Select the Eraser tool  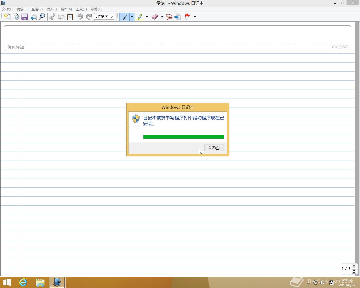(x=155, y=17)
